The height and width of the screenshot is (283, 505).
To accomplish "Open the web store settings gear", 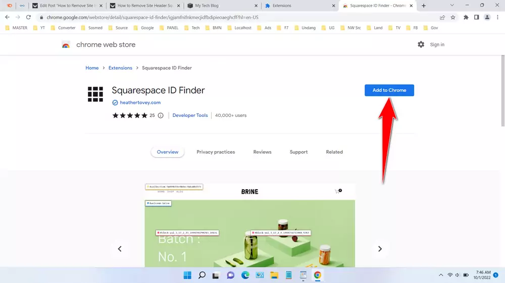I will (x=421, y=45).
